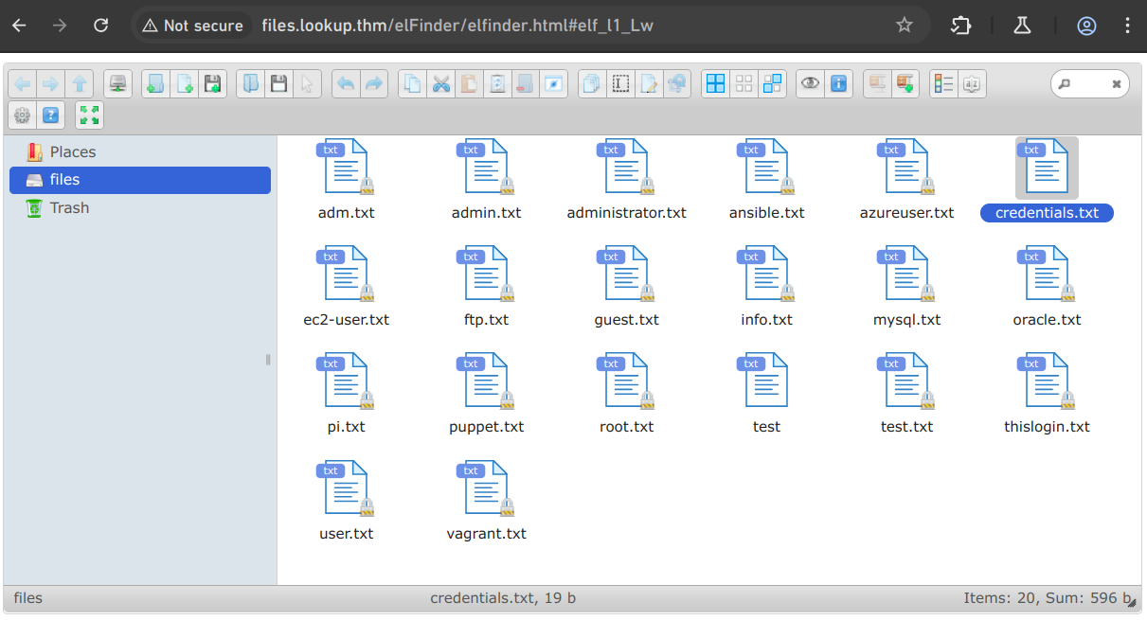The image size is (1147, 620).
Task: Create a new folder
Action: coord(155,84)
